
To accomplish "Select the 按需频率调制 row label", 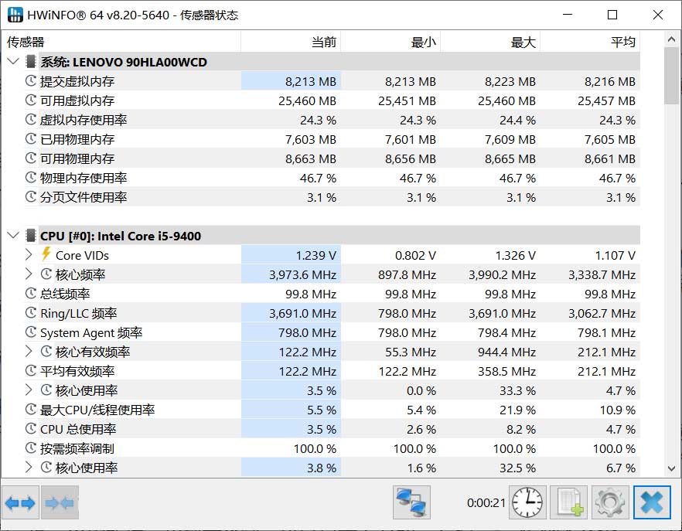I will tap(77, 448).
